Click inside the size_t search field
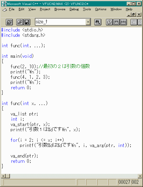Viewport: 143px width, 187px height. click(61, 22)
